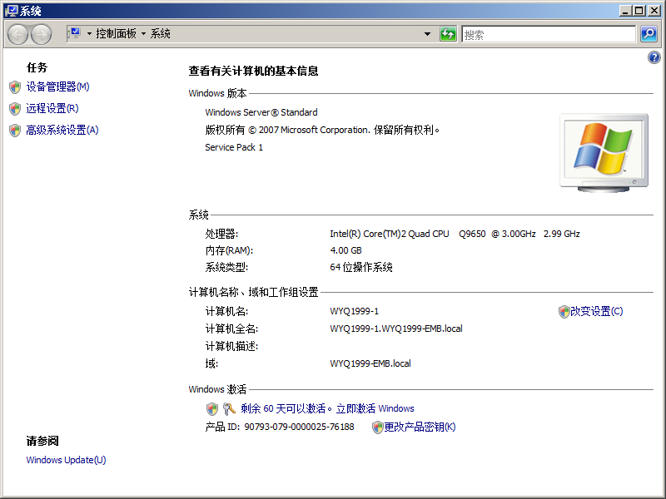Expand the 系统 breadcrumb chevron

pos(176,34)
